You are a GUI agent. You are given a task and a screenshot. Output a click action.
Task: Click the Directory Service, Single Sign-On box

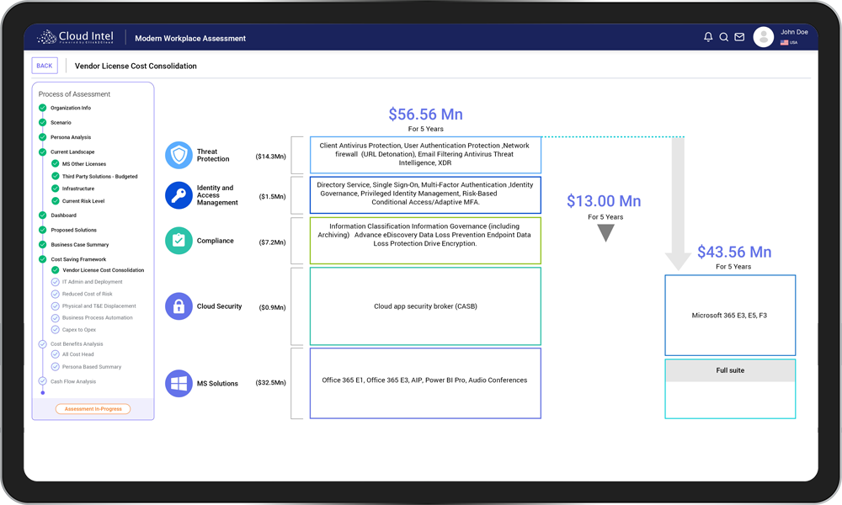click(425, 195)
